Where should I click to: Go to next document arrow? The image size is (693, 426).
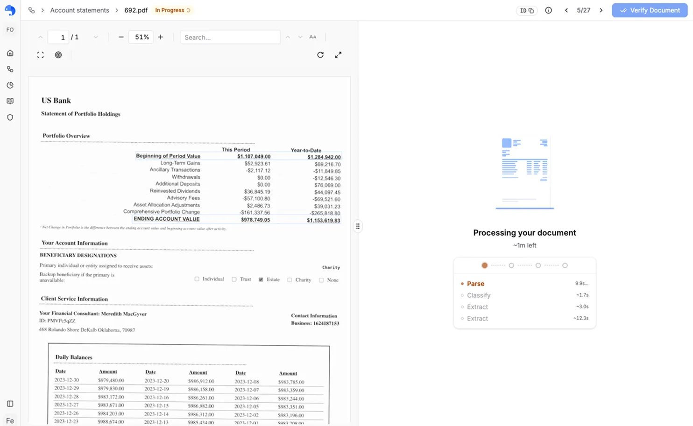(x=601, y=10)
